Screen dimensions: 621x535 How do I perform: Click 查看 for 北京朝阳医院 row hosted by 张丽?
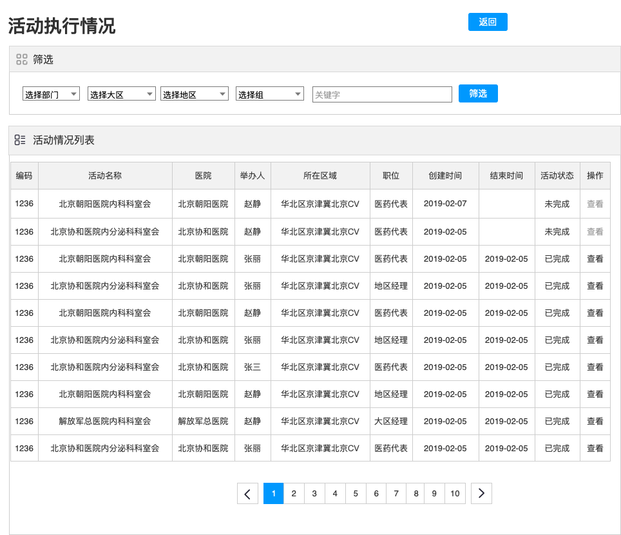point(595,258)
